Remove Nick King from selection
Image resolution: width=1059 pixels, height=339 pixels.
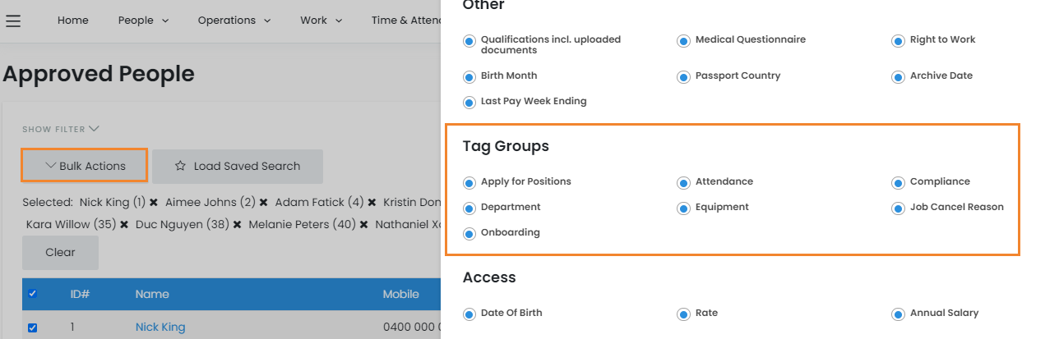coord(154,202)
